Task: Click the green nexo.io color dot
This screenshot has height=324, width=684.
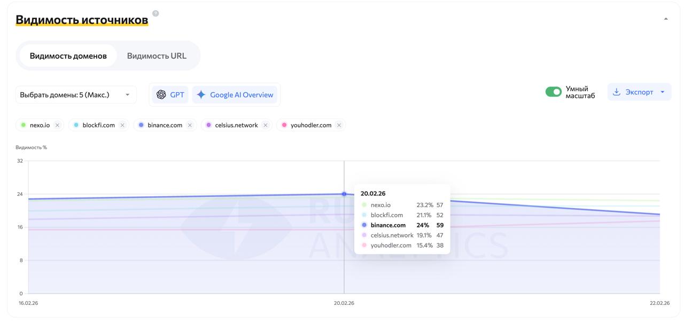Action: pos(23,125)
